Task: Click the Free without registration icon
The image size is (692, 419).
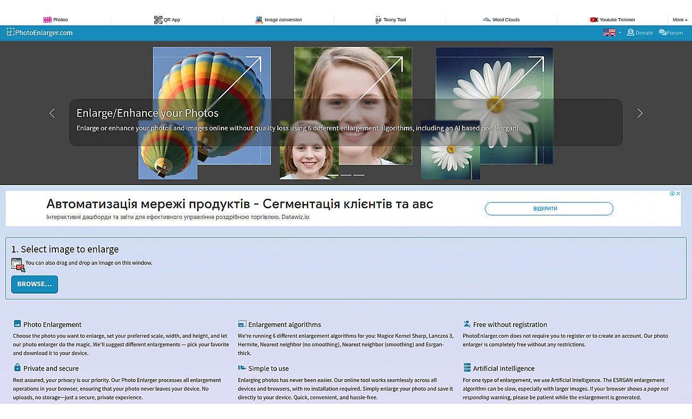Action: (x=467, y=324)
